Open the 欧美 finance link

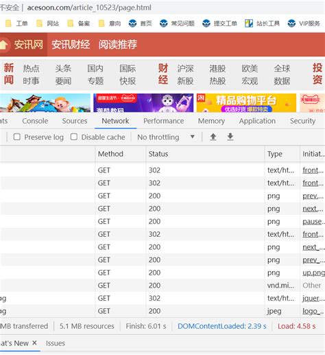(x=250, y=69)
